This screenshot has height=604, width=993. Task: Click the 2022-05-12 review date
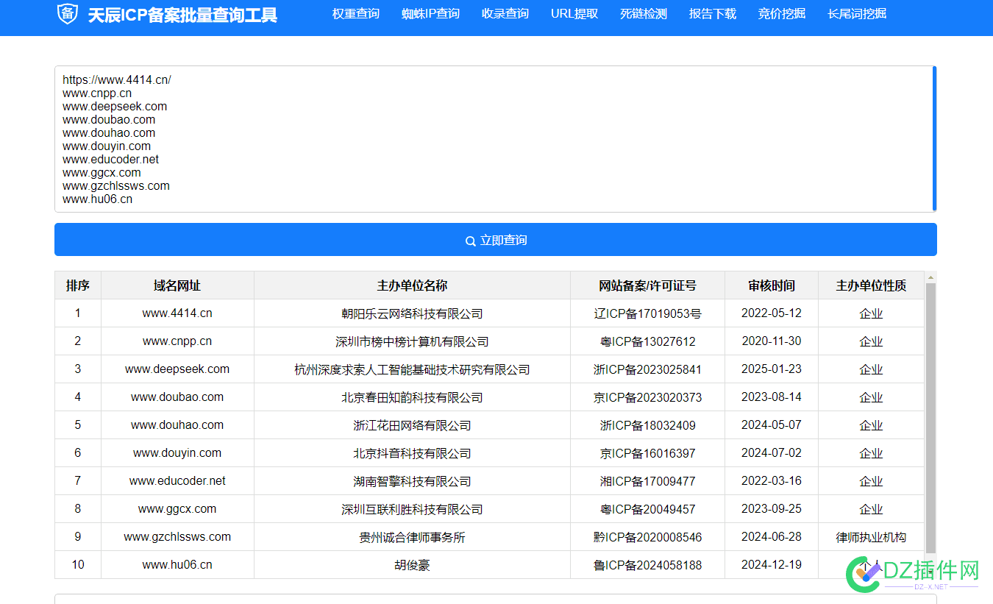[772, 313]
